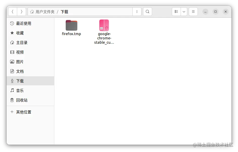Open file search with the magnifier icon

point(147,12)
